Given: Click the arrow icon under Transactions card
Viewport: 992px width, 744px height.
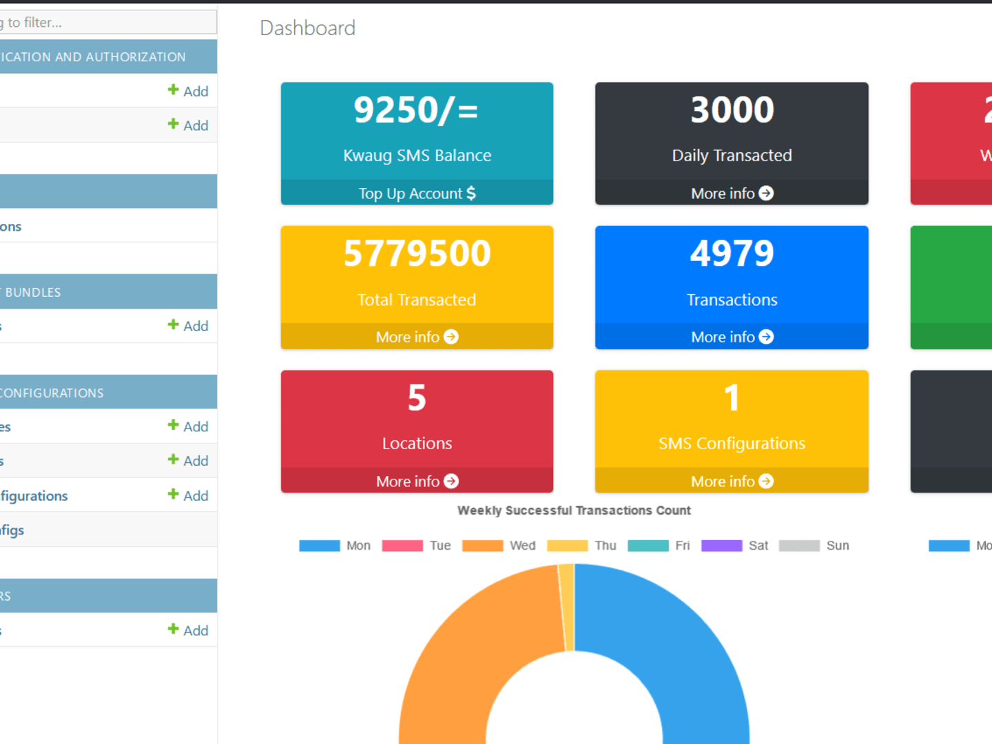Looking at the screenshot, I should tap(766, 337).
